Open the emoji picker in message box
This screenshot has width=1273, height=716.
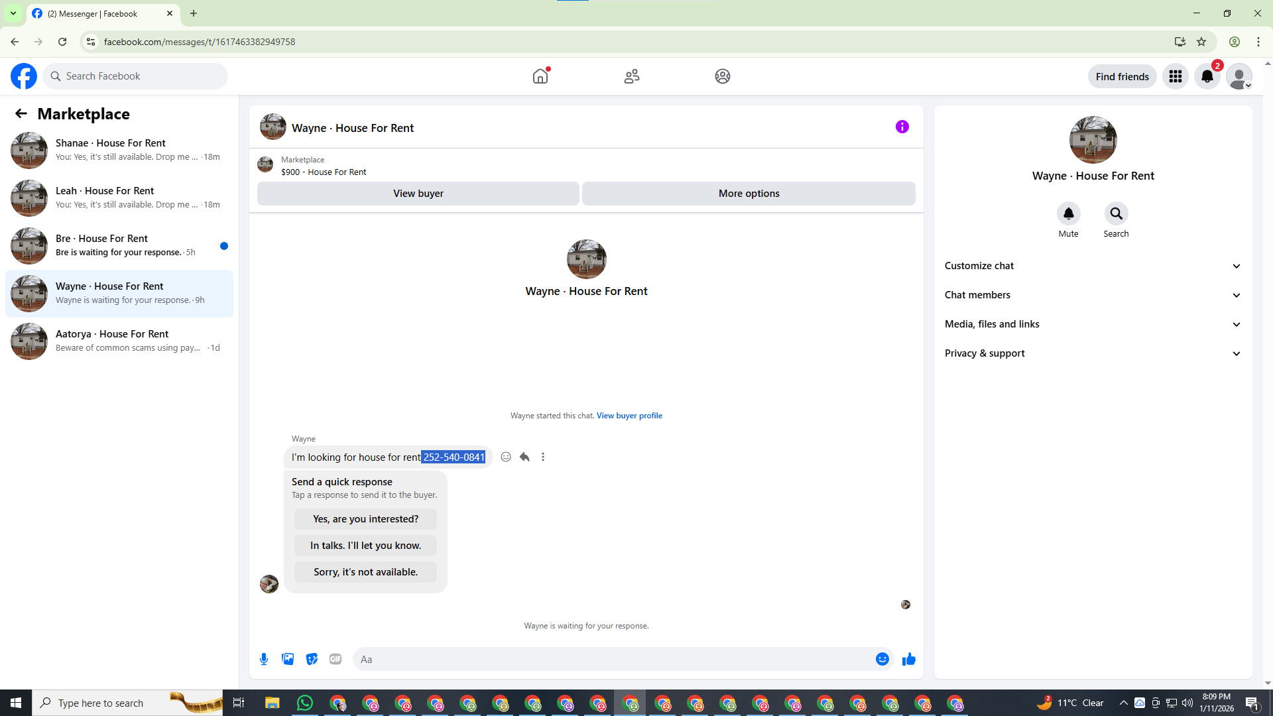pyautogui.click(x=882, y=659)
